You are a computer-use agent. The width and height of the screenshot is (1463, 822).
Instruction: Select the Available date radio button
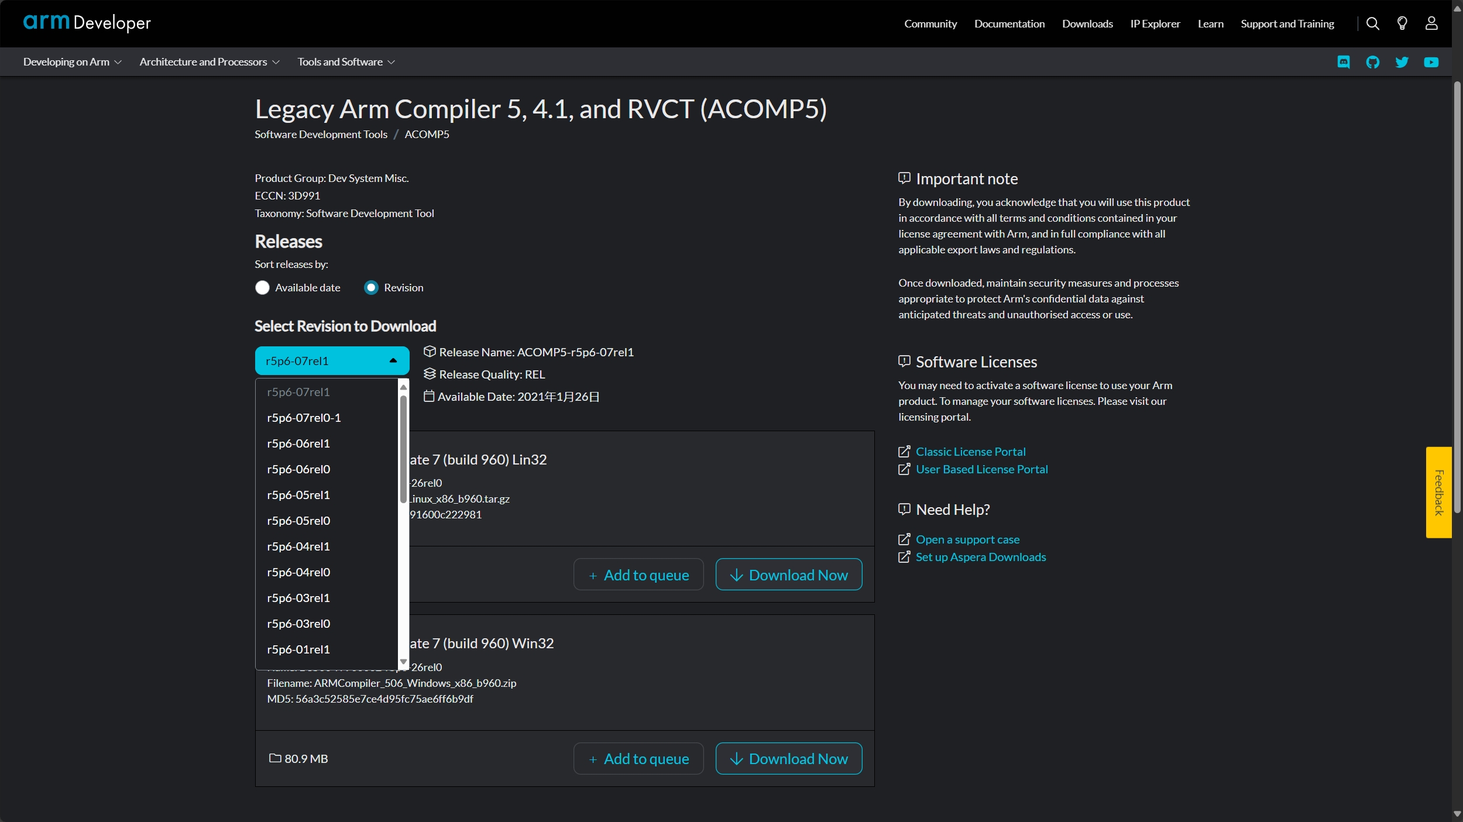pos(262,288)
